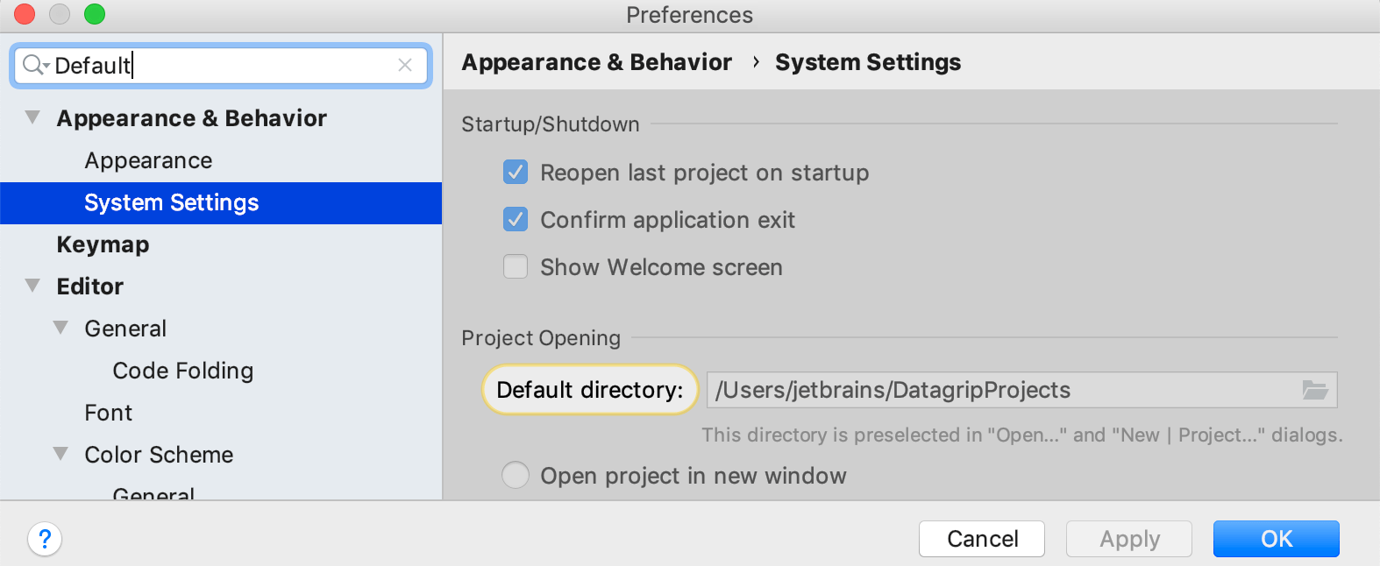Open the Font settings page

(x=108, y=412)
